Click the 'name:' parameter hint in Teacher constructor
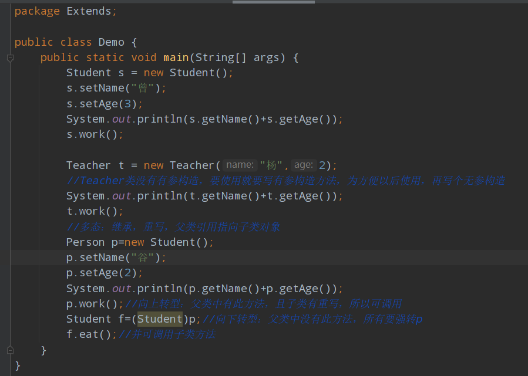528x376 pixels. [x=240, y=165]
